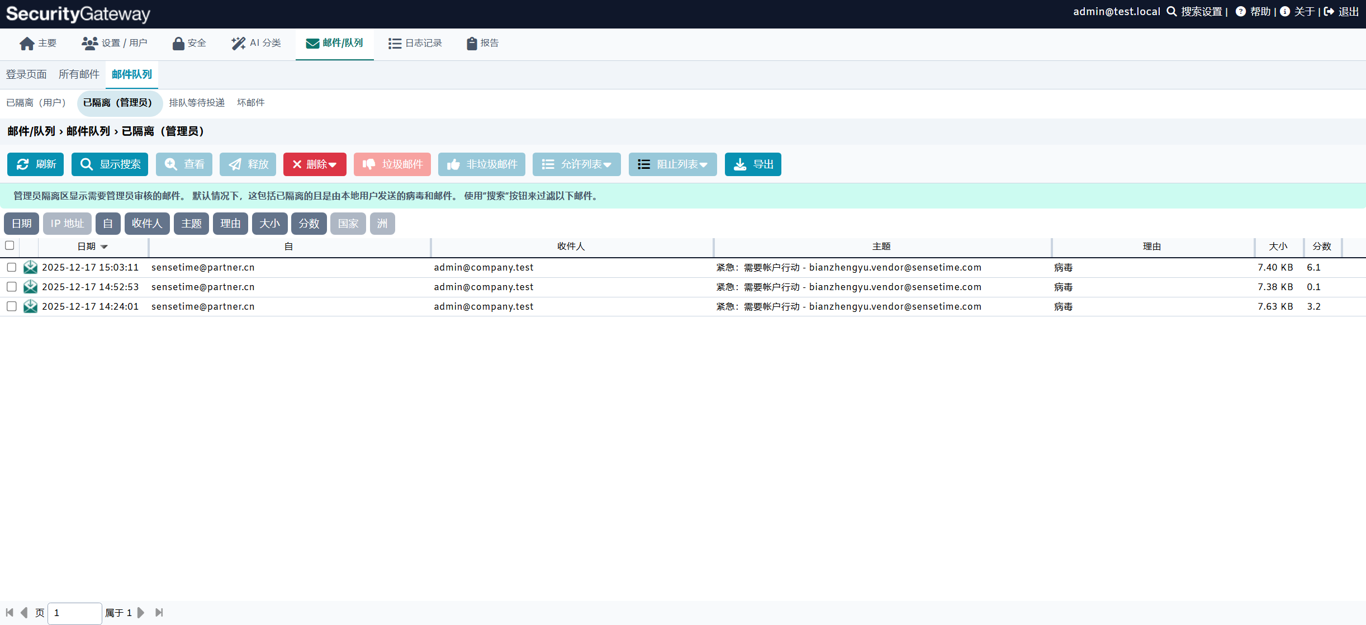Click the 查看 view button
Viewport: 1366px width, 625px height.
184,164
